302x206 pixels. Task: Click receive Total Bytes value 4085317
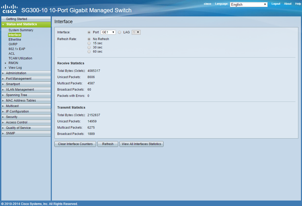pos(94,71)
